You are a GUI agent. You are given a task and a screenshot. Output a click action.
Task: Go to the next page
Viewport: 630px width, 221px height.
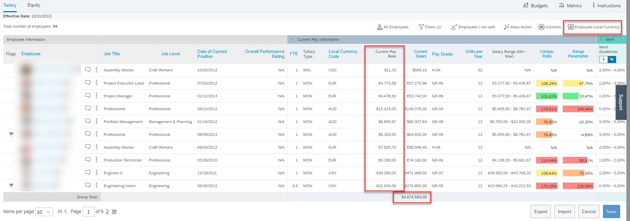point(107,211)
